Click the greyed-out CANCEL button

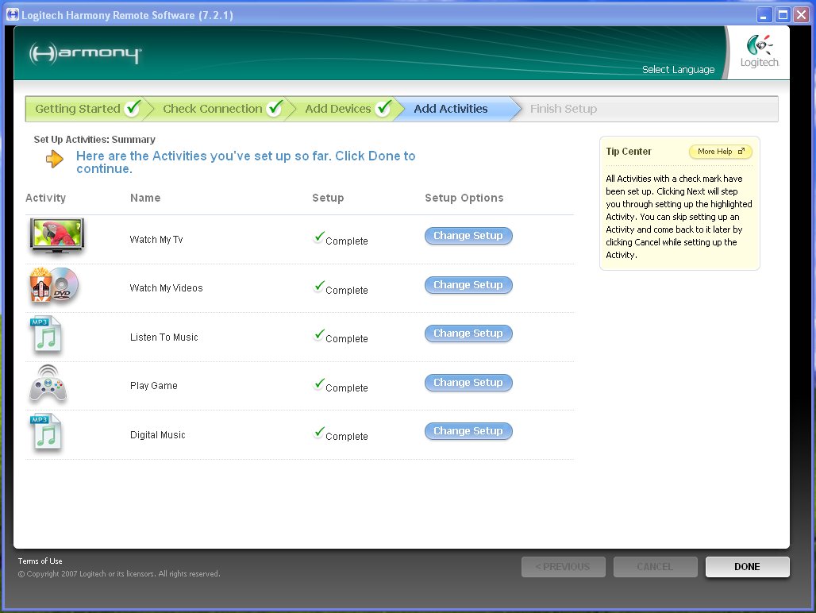[655, 567]
